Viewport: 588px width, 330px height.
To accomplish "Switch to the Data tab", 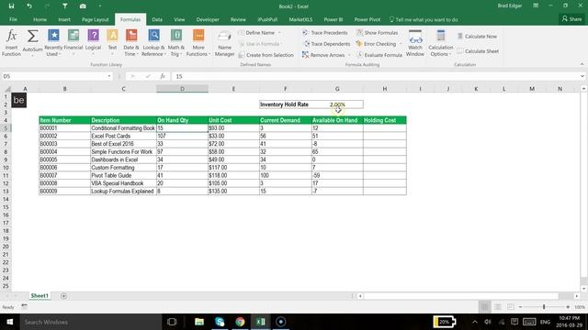I will (157, 19).
